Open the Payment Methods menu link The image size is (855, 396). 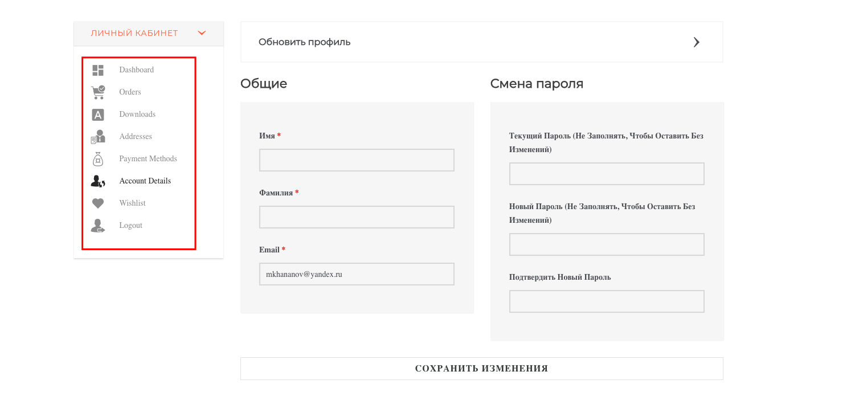pos(148,159)
